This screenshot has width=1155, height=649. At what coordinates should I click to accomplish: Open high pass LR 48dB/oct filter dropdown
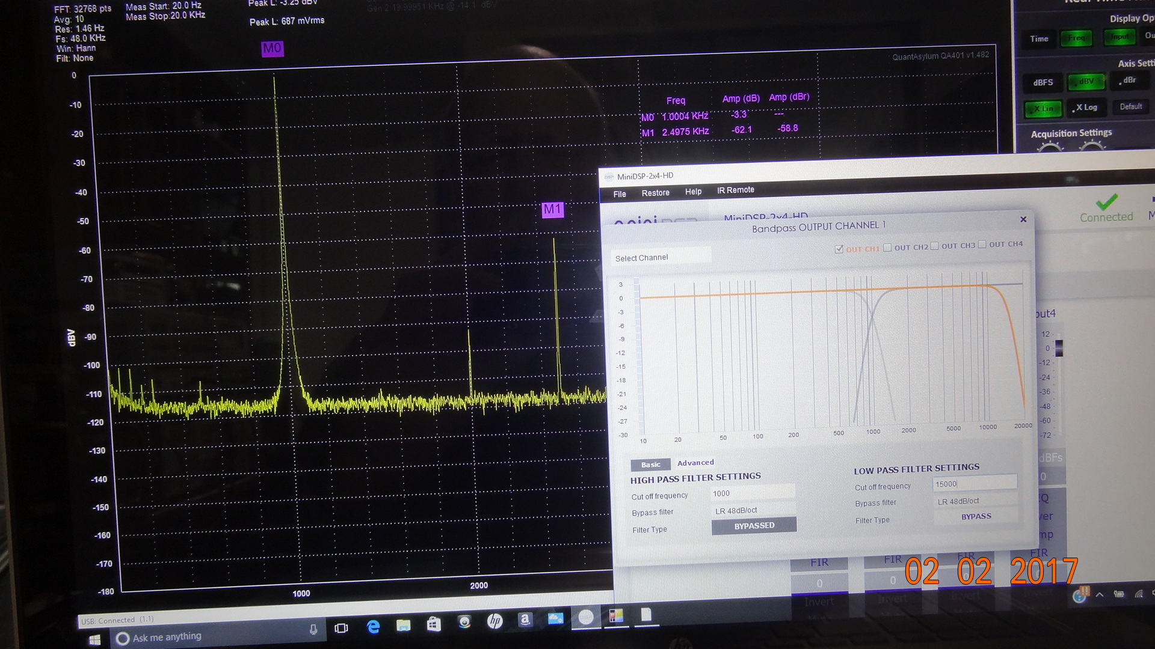(x=753, y=510)
